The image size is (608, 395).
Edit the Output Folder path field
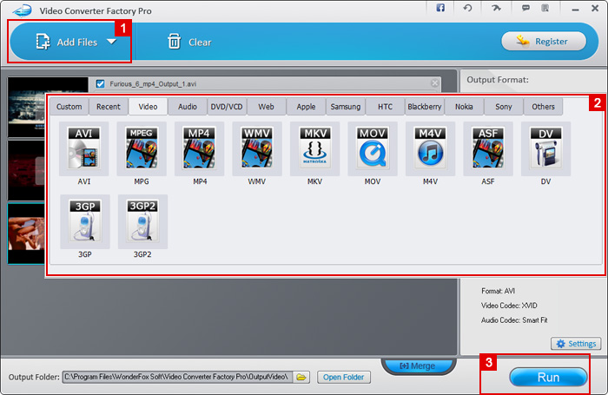(x=177, y=377)
